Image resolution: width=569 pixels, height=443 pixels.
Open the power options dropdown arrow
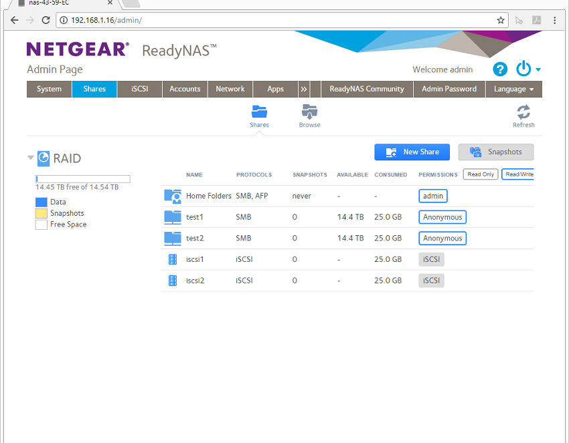(538, 69)
